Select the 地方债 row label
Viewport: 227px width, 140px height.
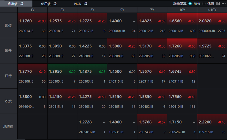click(8, 127)
